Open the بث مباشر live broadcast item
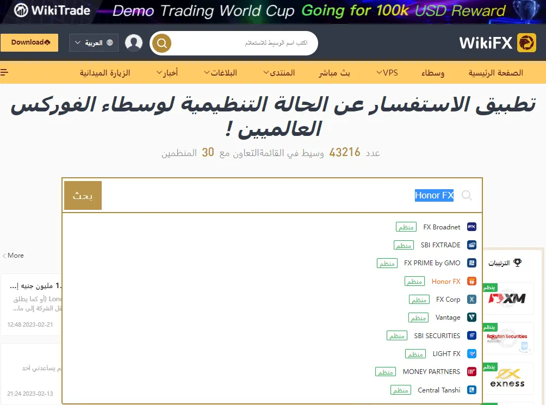The image size is (546, 405). coord(334,73)
